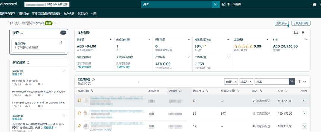Click info icon next to 商品绩效

[x=93, y=80]
